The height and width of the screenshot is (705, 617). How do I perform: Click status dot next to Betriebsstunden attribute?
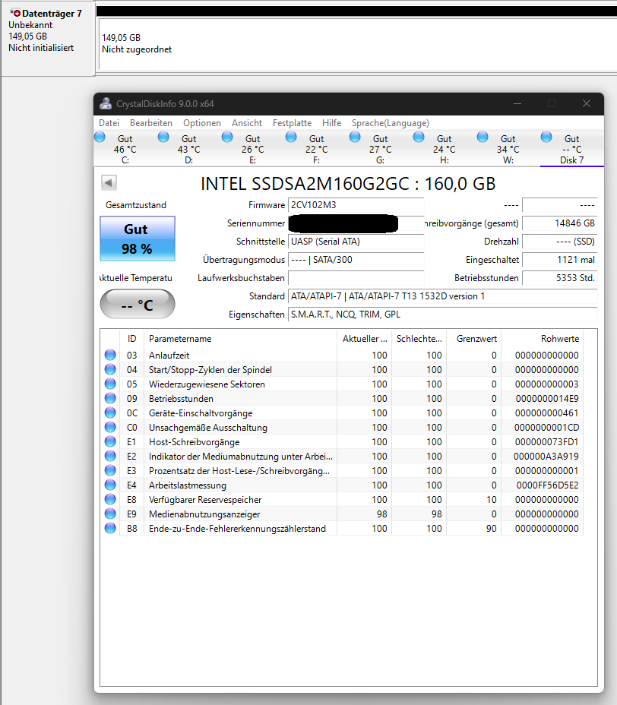pos(109,398)
